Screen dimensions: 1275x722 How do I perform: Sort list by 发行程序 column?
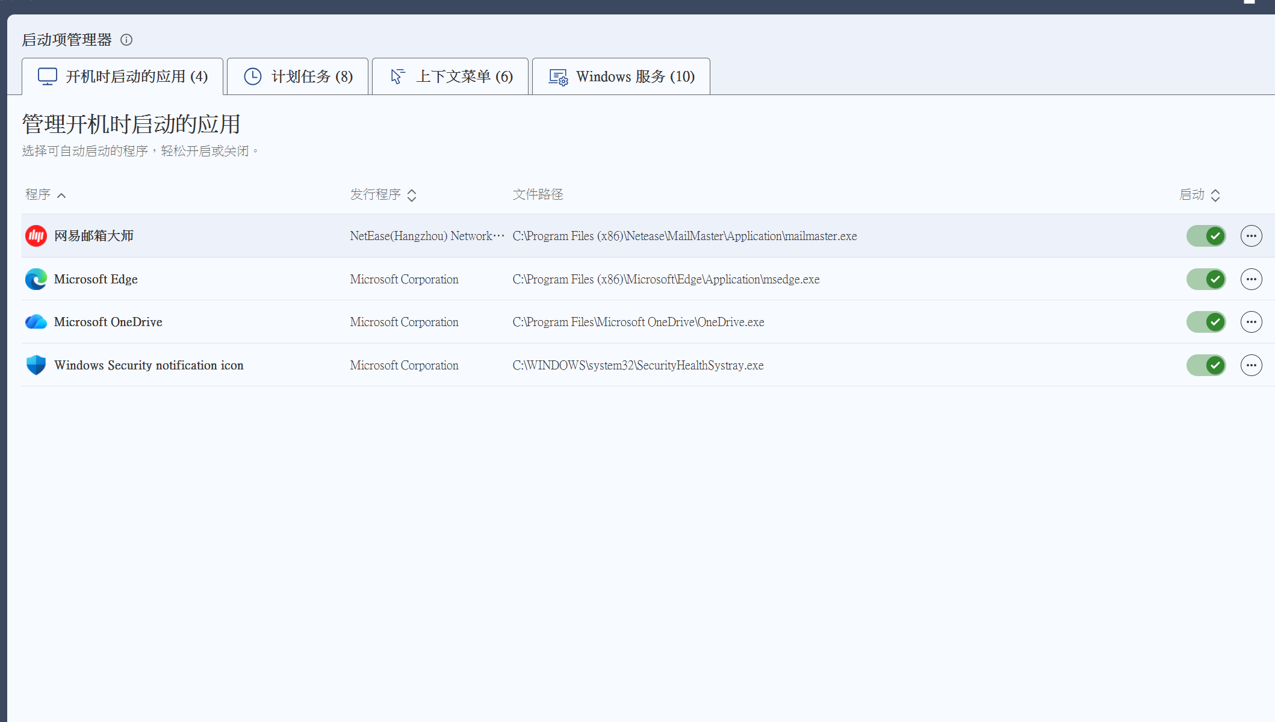pyautogui.click(x=383, y=194)
